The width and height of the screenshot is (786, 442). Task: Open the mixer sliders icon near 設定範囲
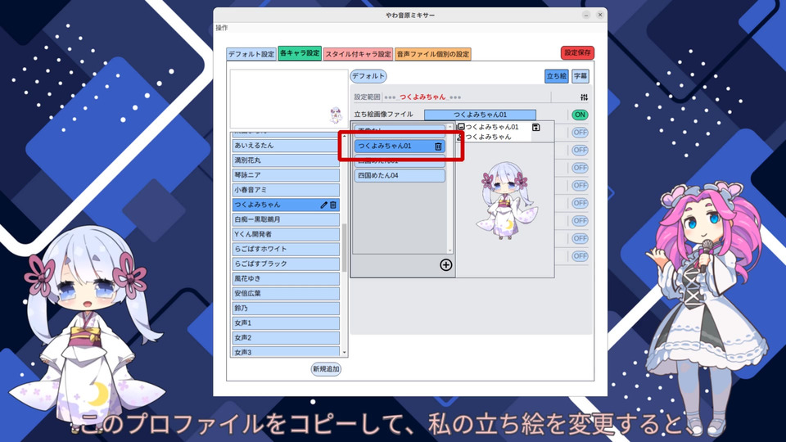point(584,97)
